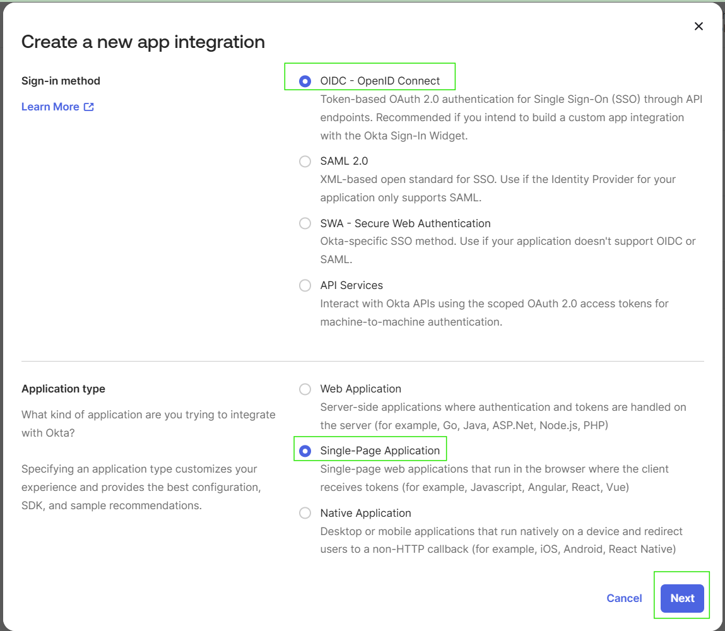This screenshot has height=631, width=725.
Task: Click the "API Services" option label
Action: pyautogui.click(x=351, y=286)
